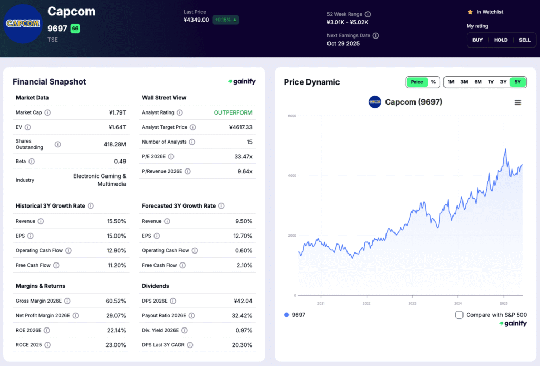Select the Price chart mode toggle
This screenshot has width=540, height=366.
[417, 82]
